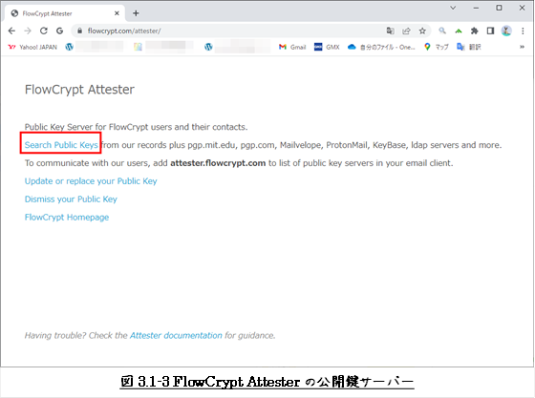
Task: Open the Chrome profile avatar
Action: click(506, 31)
